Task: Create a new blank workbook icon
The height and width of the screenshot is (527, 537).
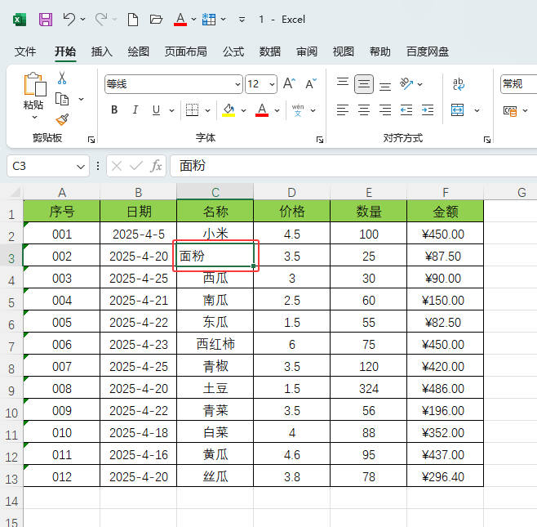Action: (133, 20)
